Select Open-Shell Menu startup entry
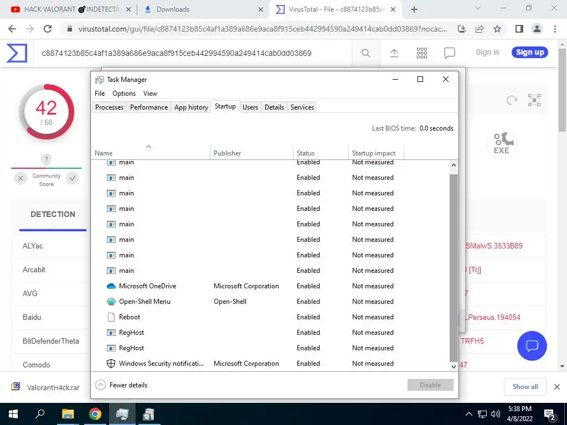Viewport: 567px width, 425px height. click(x=271, y=302)
